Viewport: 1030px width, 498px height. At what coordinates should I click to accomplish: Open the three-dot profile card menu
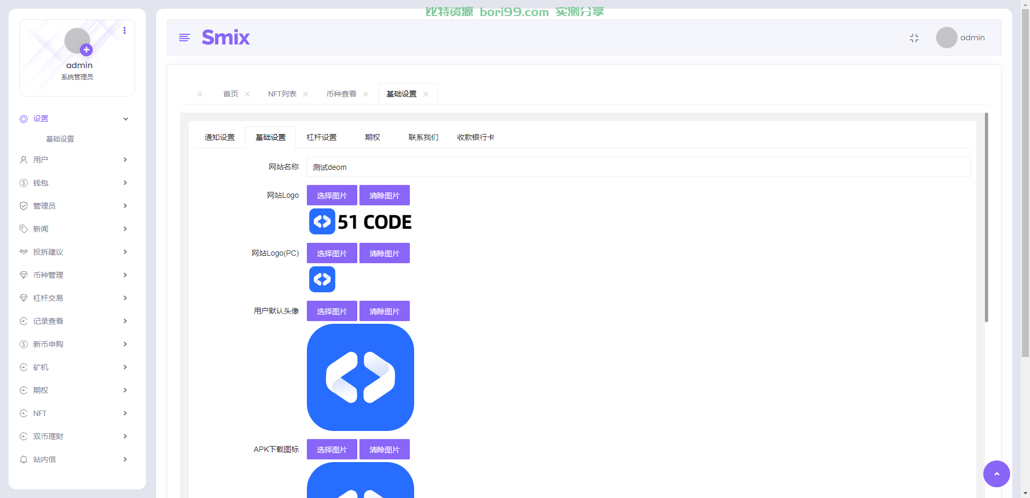click(124, 31)
